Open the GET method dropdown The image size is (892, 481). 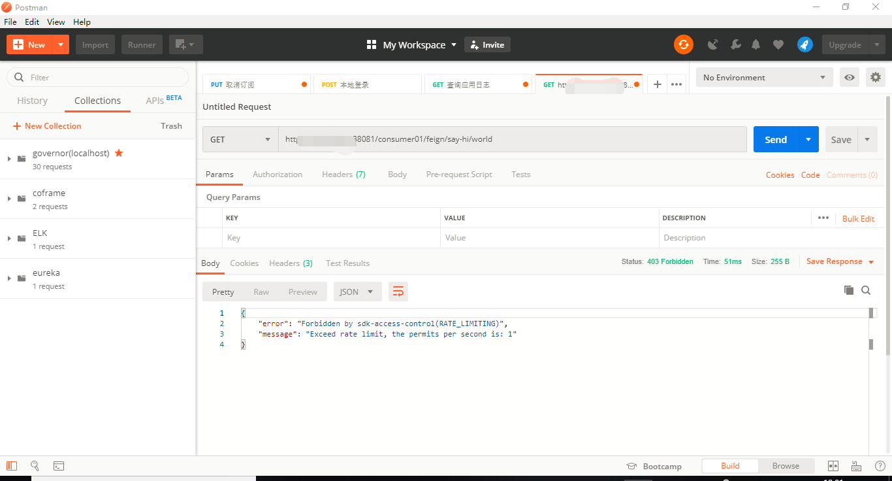[240, 139]
